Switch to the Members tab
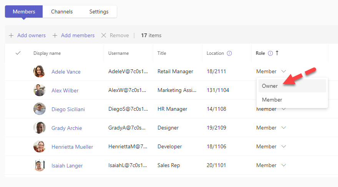The width and height of the screenshot is (338, 187). [x=24, y=11]
